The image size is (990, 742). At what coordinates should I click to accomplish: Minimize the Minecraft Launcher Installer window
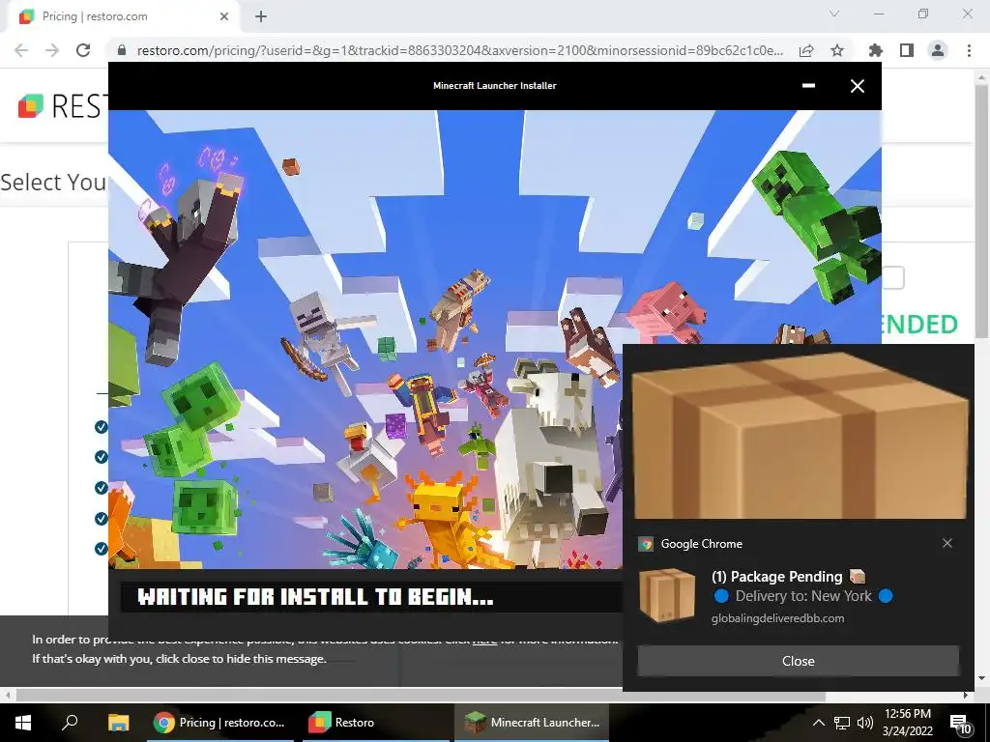tap(808, 85)
